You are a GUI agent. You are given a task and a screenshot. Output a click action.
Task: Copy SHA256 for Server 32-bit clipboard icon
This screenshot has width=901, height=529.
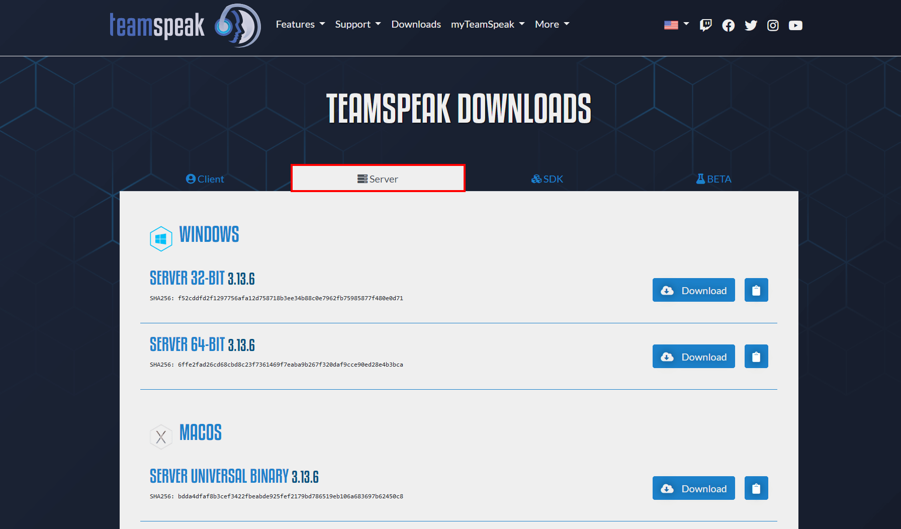[x=756, y=290]
